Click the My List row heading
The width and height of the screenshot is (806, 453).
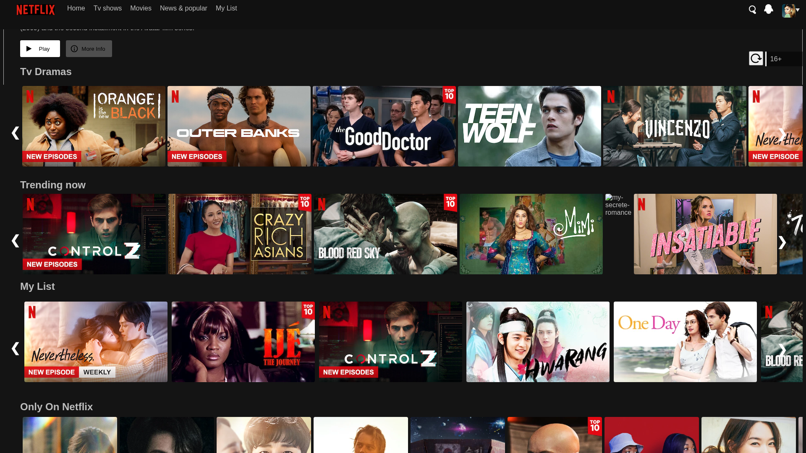click(37, 286)
